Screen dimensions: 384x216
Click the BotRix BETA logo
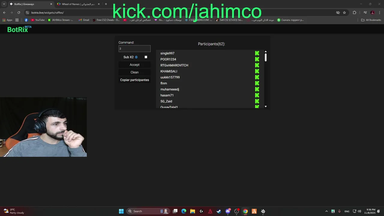(x=19, y=29)
